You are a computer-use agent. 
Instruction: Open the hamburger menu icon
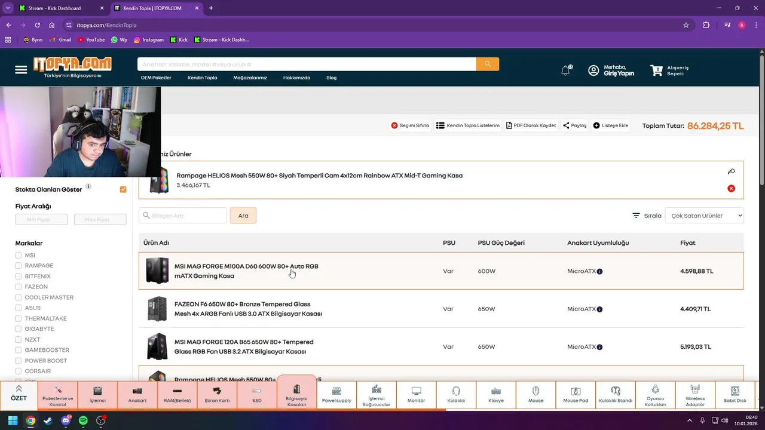point(21,70)
